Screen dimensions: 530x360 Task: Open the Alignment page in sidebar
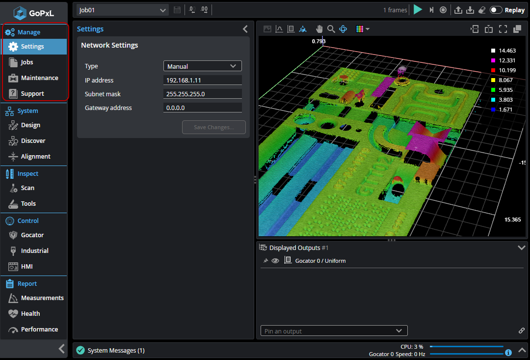[34, 156]
